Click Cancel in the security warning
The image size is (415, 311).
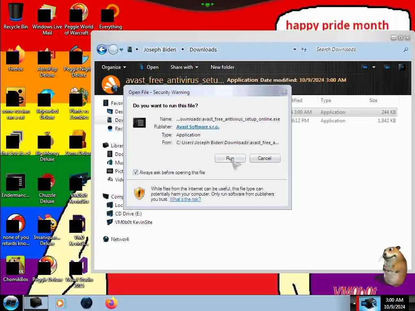(x=265, y=158)
